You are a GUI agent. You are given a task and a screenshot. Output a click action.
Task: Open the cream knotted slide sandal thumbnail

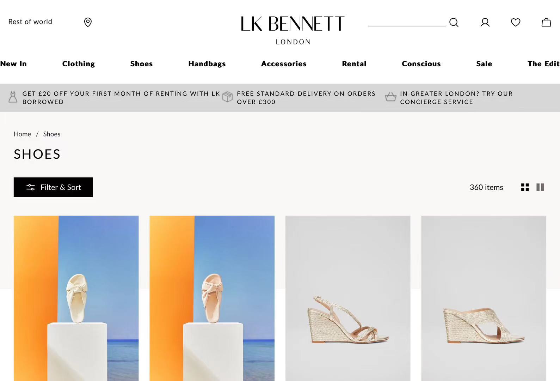pos(76,298)
